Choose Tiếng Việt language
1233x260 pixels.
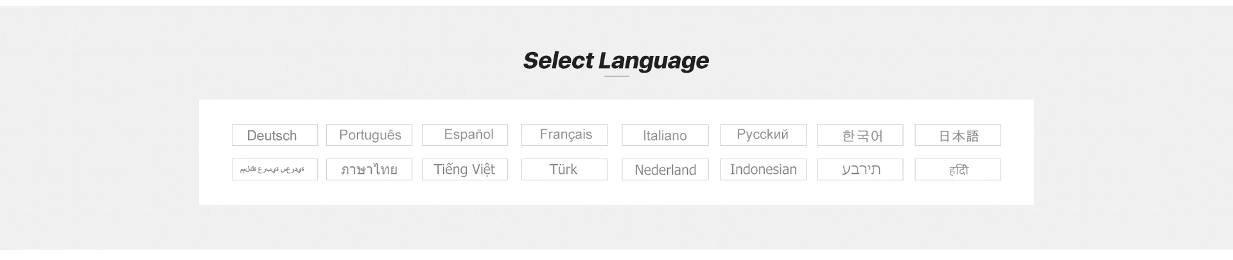click(x=464, y=169)
